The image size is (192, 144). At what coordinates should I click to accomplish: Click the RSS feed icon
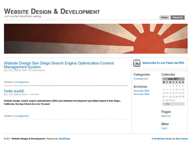(x=137, y=63)
